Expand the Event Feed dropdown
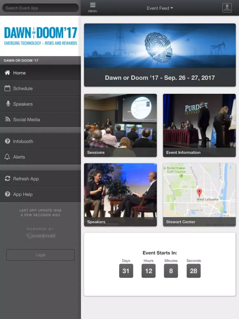 point(160,8)
